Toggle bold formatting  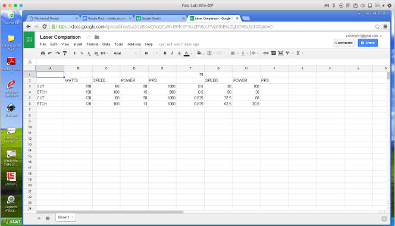[x=165, y=53]
